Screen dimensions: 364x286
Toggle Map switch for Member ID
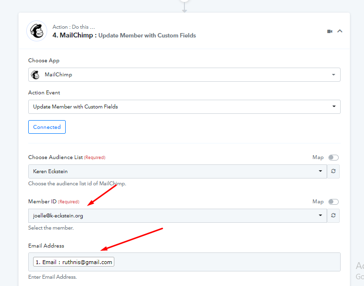(x=333, y=202)
